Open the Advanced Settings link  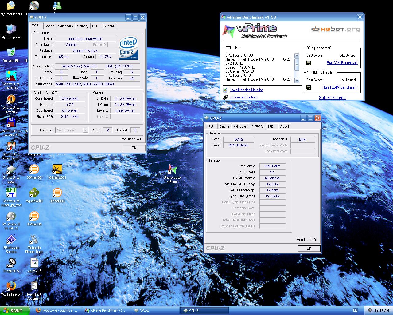coord(244,97)
